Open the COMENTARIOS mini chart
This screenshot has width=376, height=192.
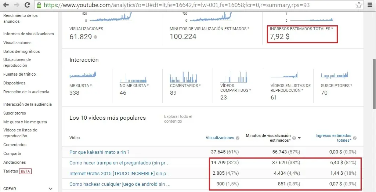(184, 77)
